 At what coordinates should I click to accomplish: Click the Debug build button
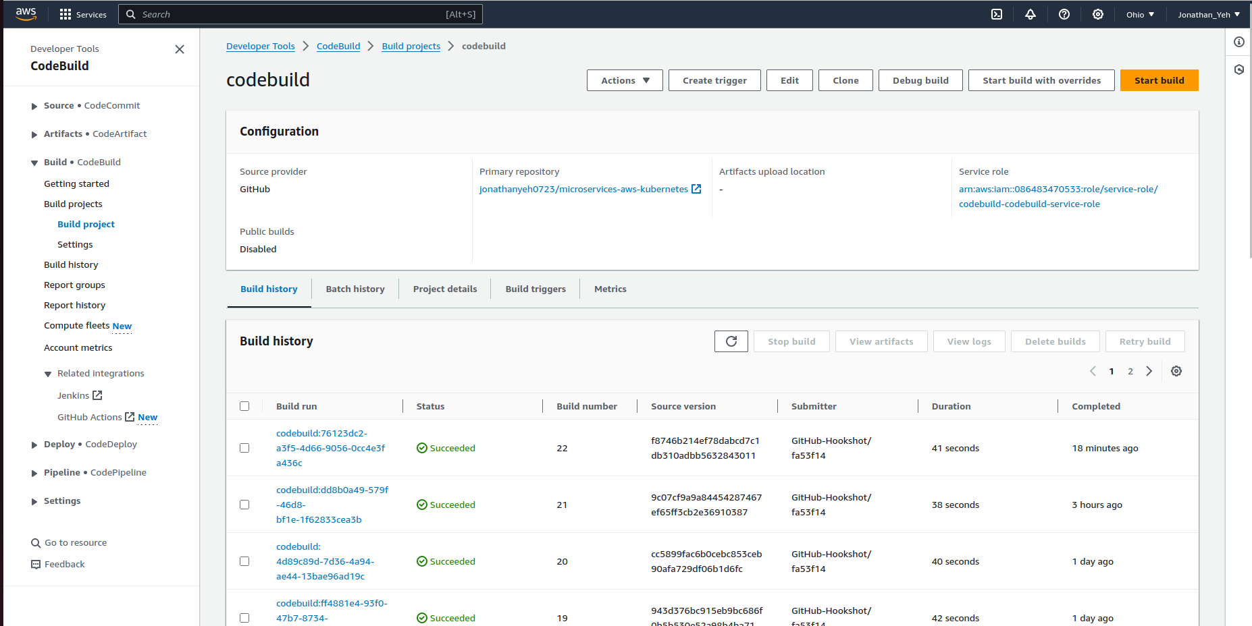click(x=920, y=80)
